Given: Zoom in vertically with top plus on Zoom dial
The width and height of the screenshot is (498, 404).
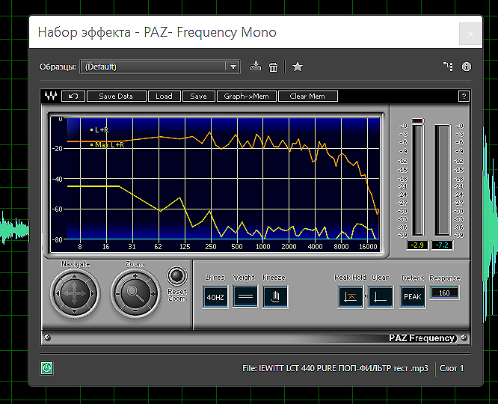Looking at the screenshot, I should [x=135, y=276].
